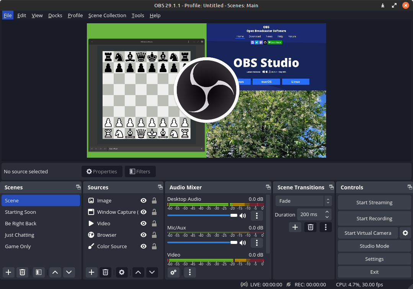Mute the Desktop Audio speaker icon
413x289 pixels.
[x=243, y=216]
